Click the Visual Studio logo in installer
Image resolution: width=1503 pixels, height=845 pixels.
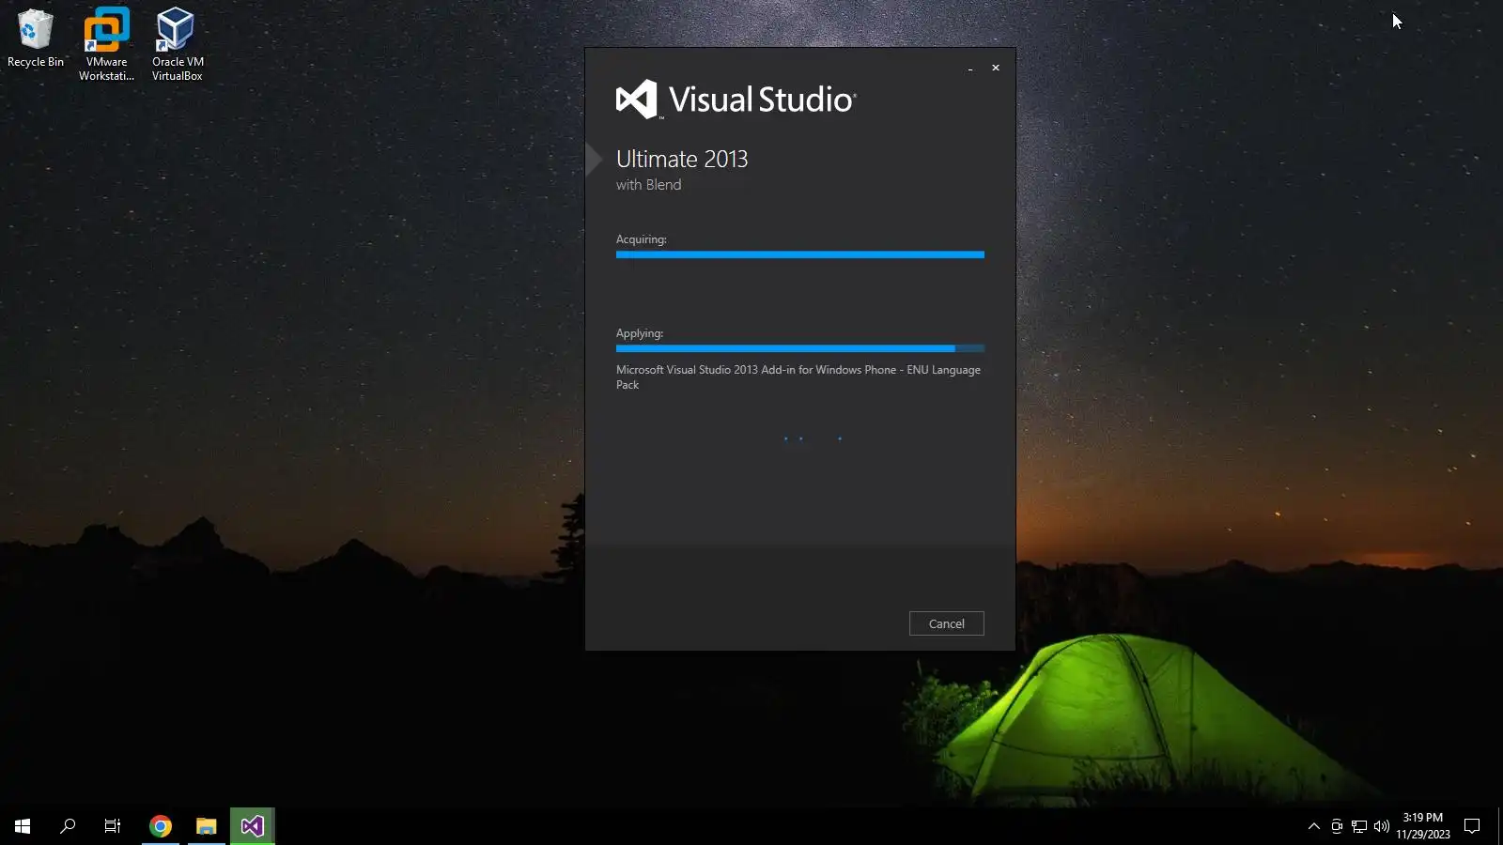736,100
